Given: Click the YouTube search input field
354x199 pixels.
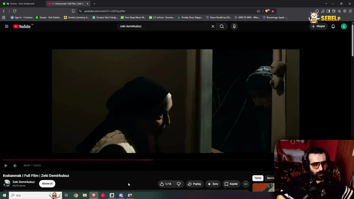Looking at the screenshot, I should (165, 26).
